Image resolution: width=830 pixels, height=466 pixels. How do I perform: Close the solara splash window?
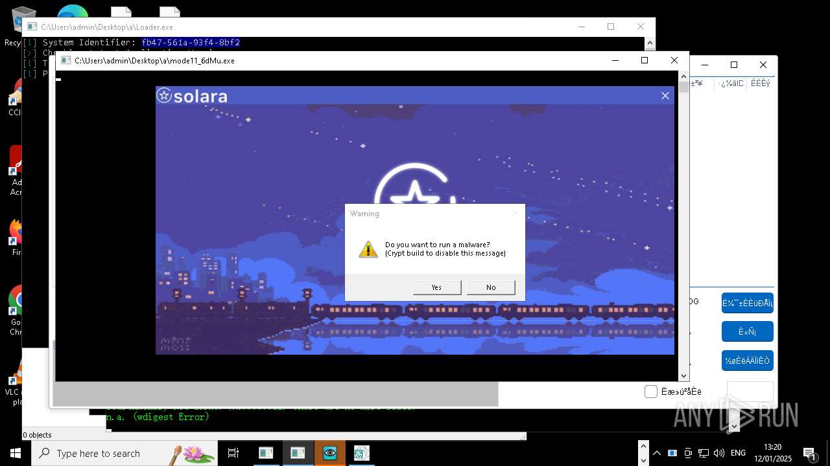(x=665, y=96)
